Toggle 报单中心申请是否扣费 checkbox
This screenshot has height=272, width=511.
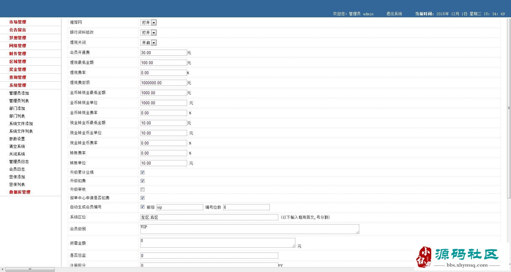(142, 198)
